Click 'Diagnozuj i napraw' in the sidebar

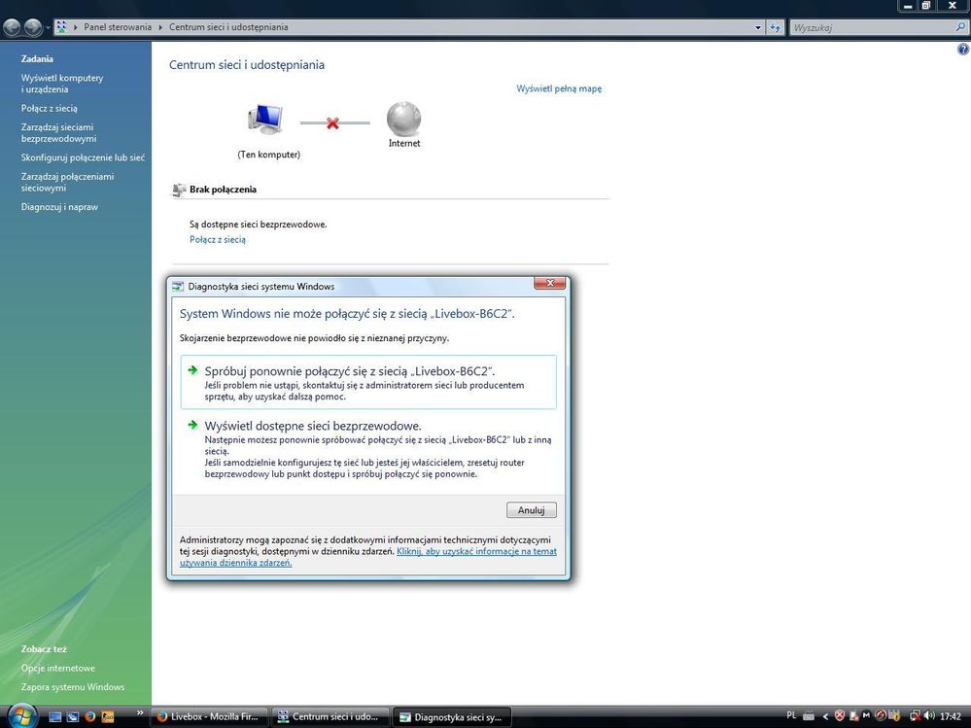59,207
